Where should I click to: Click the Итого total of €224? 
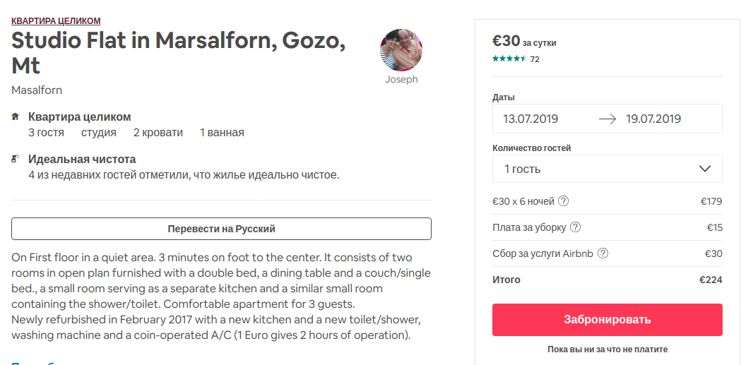[711, 280]
